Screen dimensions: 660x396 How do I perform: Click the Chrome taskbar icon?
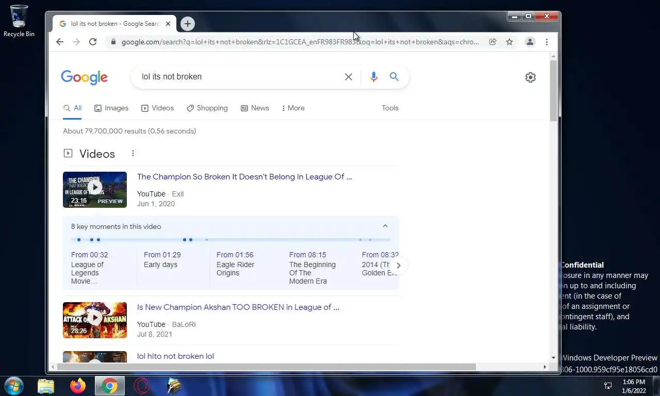[x=110, y=386]
